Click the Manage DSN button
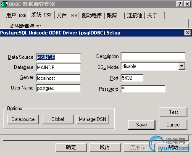192x155 pixels. click(93, 119)
